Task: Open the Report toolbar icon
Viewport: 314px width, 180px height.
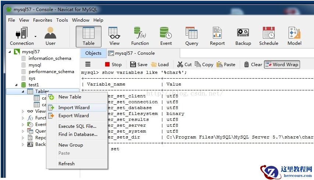Action: (217, 36)
